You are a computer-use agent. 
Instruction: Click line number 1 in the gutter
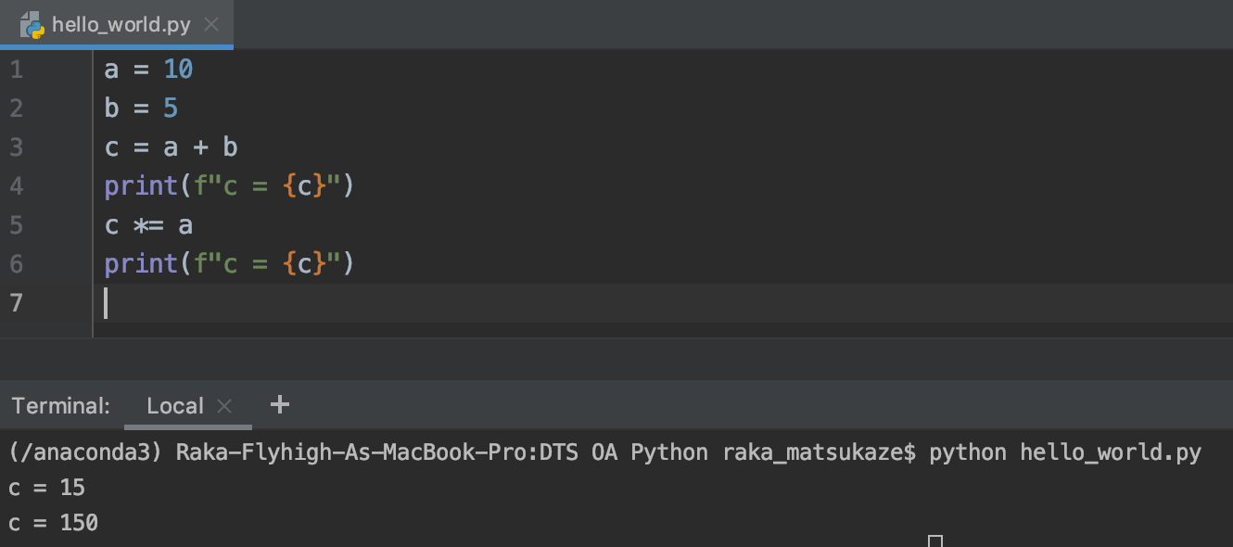[16, 69]
